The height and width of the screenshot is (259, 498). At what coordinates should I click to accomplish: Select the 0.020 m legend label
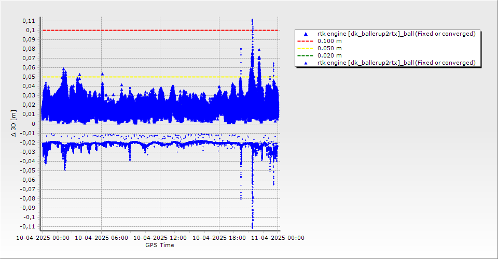coord(329,55)
